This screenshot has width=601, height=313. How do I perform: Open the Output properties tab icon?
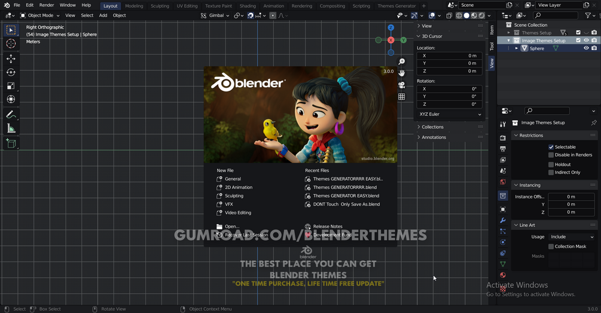tap(503, 149)
